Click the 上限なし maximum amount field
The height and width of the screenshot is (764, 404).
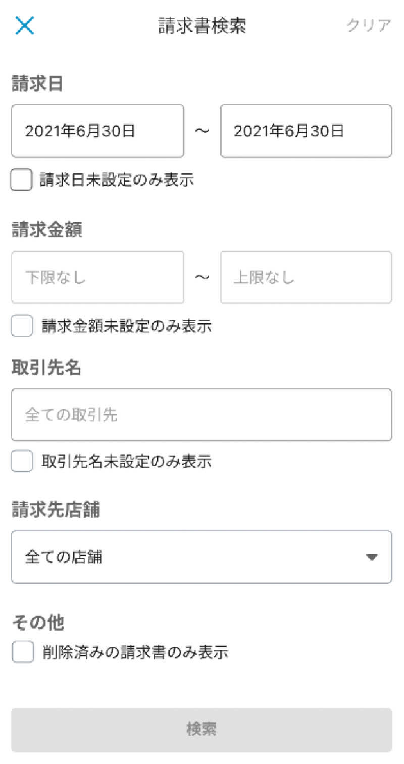[x=306, y=278]
